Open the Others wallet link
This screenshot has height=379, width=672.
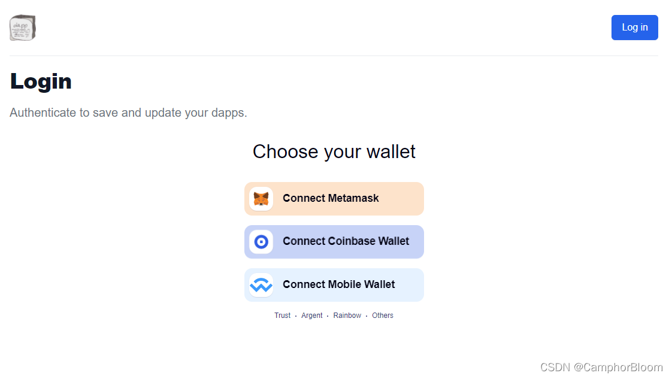(382, 315)
